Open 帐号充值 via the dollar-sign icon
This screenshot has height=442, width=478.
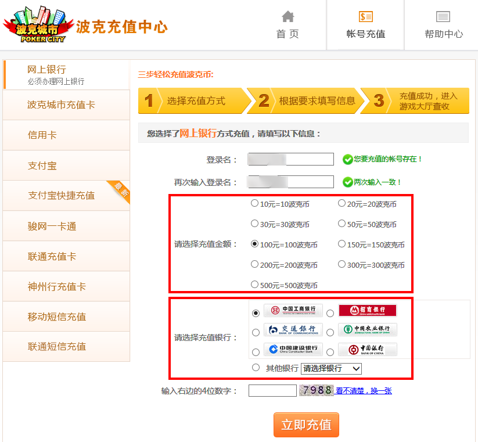(365, 16)
